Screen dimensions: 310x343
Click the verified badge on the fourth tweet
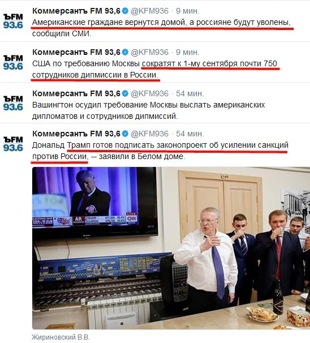point(125,134)
